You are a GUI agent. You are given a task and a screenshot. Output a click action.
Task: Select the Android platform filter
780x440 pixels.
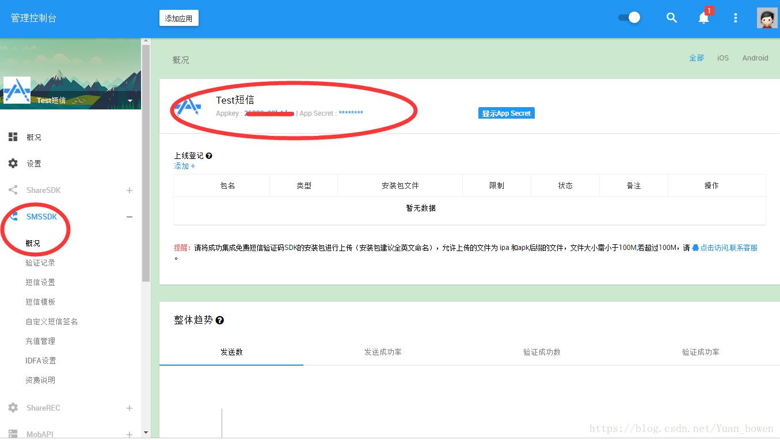(x=755, y=58)
